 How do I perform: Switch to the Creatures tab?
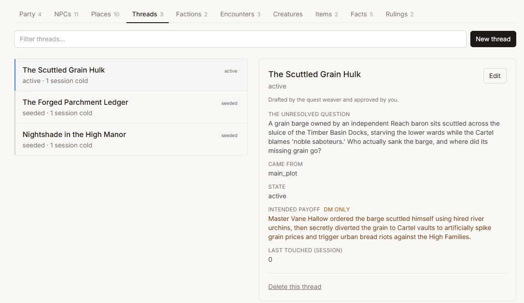point(288,15)
